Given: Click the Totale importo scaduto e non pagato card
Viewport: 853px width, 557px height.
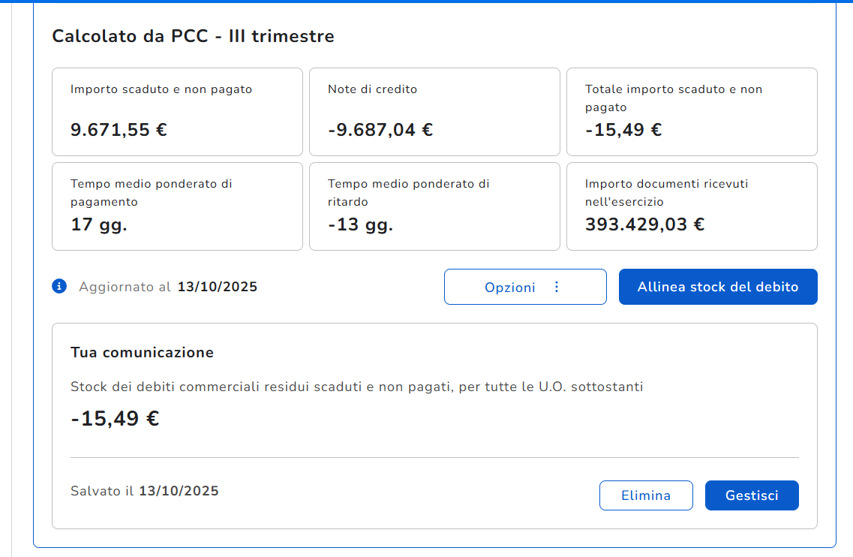Looking at the screenshot, I should click(691, 111).
